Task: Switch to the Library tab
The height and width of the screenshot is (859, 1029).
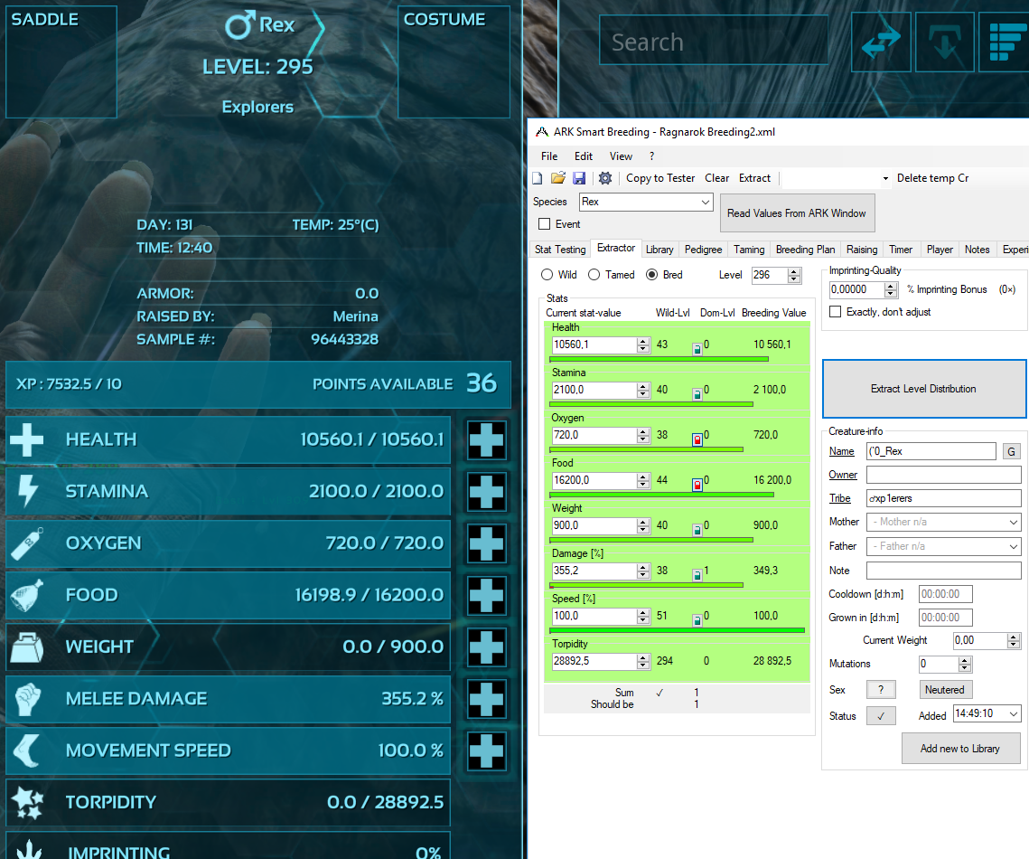Action: (659, 250)
